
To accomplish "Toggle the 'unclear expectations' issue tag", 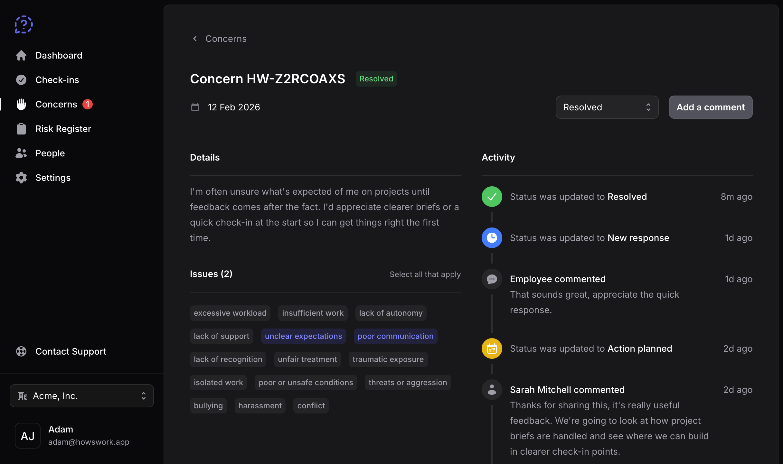I will (303, 336).
